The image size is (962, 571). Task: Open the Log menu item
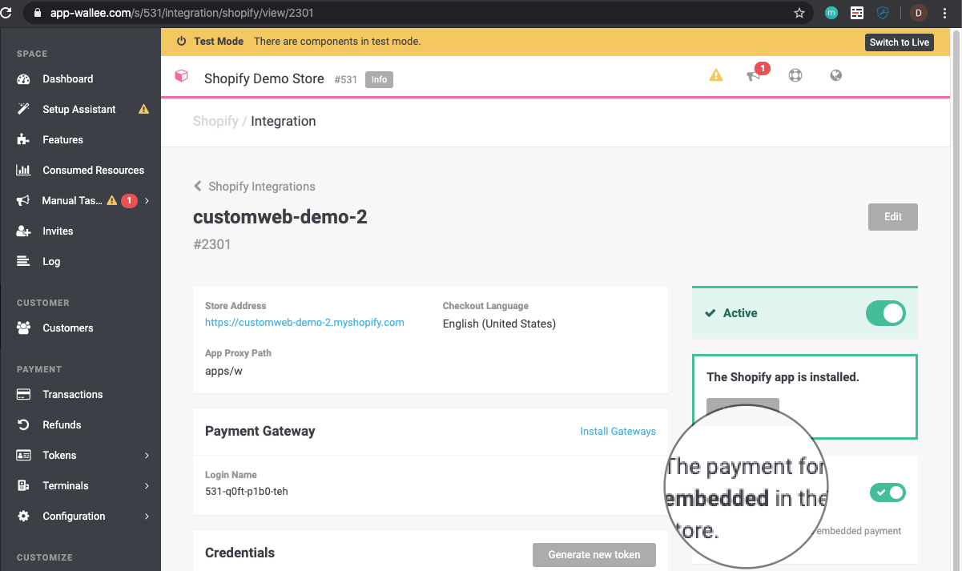(51, 262)
